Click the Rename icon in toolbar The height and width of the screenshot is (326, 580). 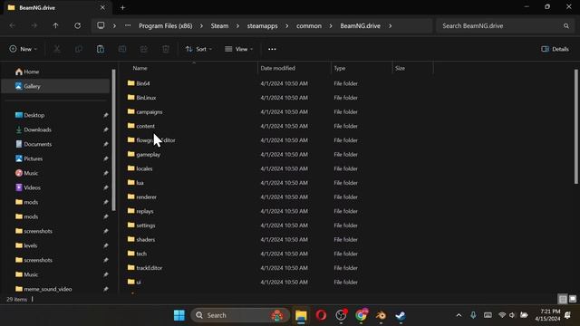[x=122, y=49]
